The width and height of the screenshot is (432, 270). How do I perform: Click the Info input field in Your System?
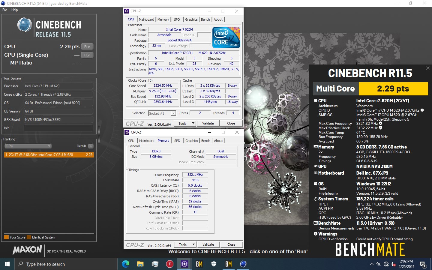point(58,128)
